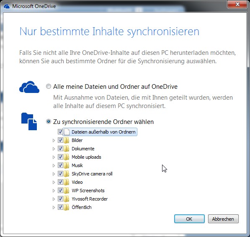Viewport: 250px width, 237px height.
Task: Click the OneDrive logo in title bar
Action: [7, 6]
